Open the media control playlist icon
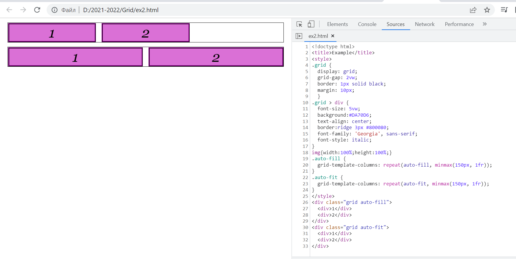 click(504, 10)
